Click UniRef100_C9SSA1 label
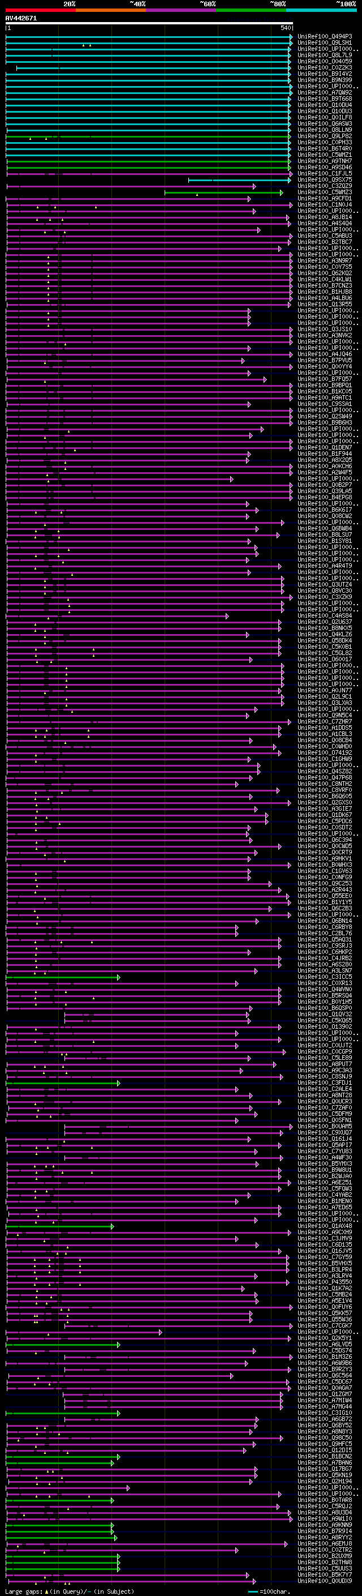This screenshot has width=362, height=1596. 325,404
